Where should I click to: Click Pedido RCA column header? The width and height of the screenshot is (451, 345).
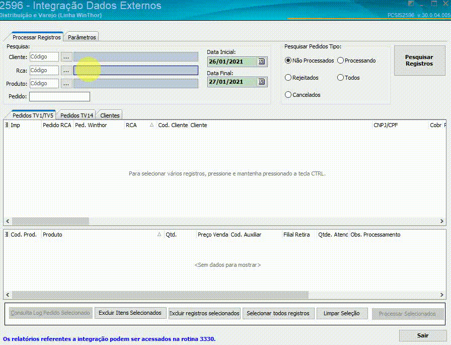coord(57,125)
